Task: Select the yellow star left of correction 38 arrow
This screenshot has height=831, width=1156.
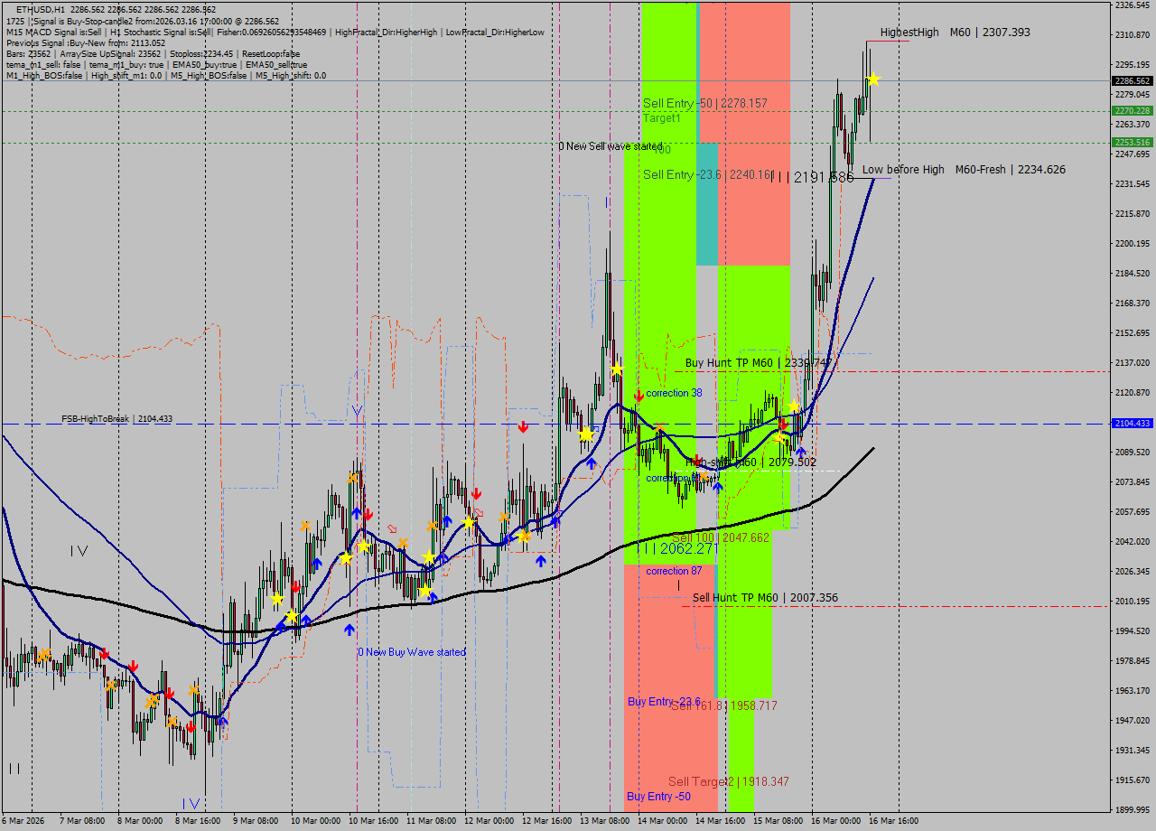Action: [x=617, y=369]
